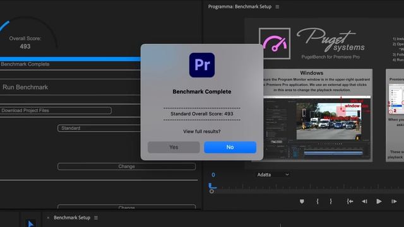Click the Mark Out bracket icon
The image size is (404, 227).
331,202
